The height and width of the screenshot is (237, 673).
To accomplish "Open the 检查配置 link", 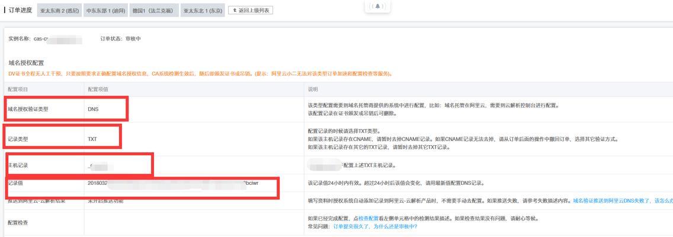I will pos(368,219).
